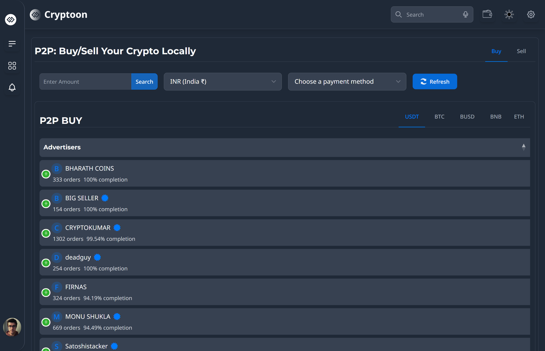Click the Search button
This screenshot has width=545, height=351.
tap(144, 82)
